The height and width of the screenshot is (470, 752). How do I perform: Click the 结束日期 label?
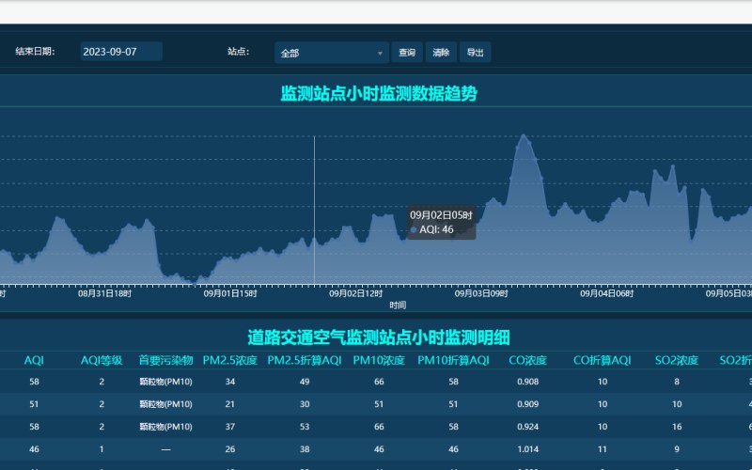pyautogui.click(x=35, y=52)
